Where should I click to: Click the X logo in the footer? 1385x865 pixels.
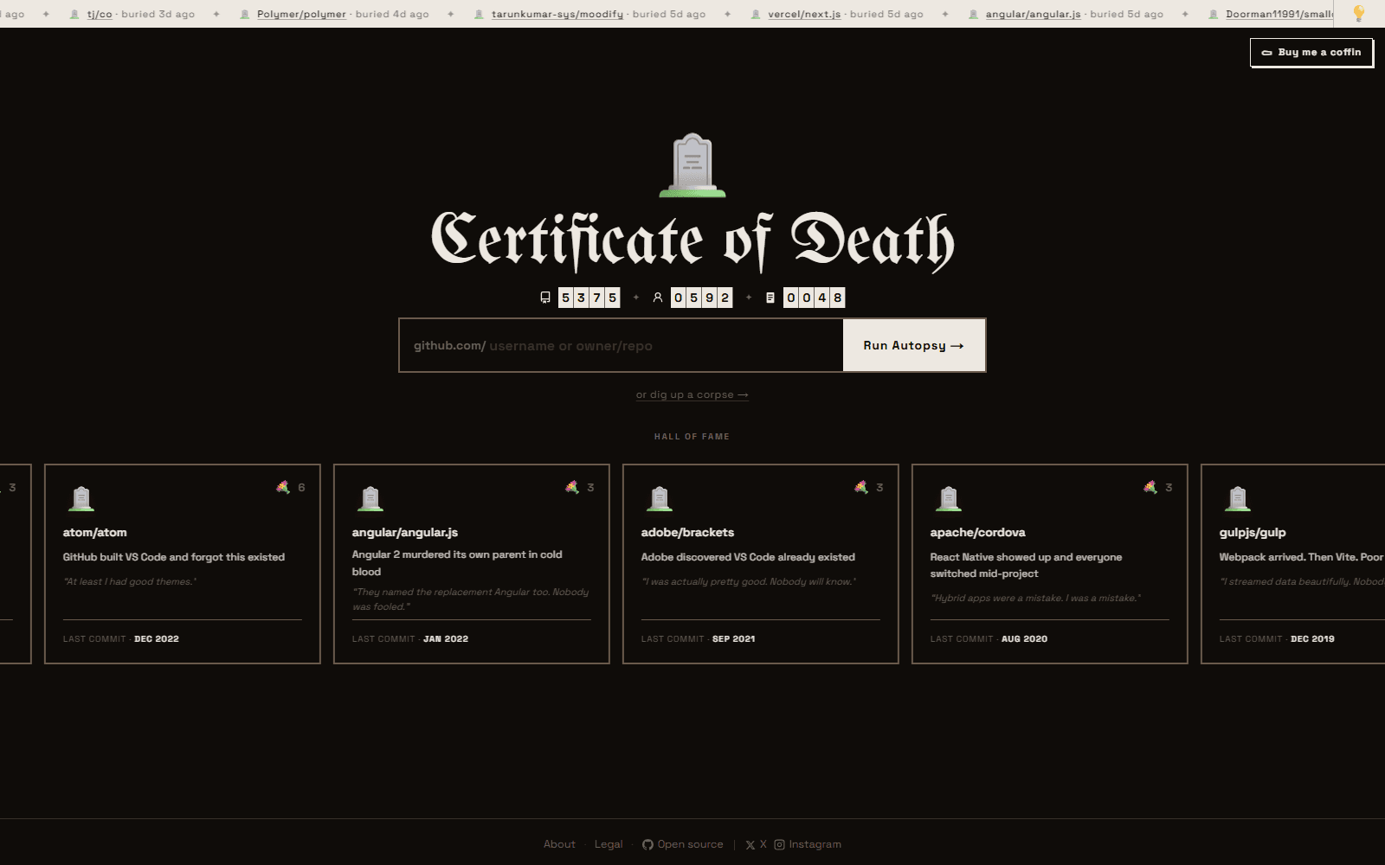click(750, 845)
